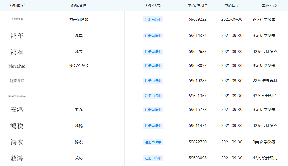Screen dimensions: 288x166
Task: Click registration number 59614374
Action: pos(198,36)
